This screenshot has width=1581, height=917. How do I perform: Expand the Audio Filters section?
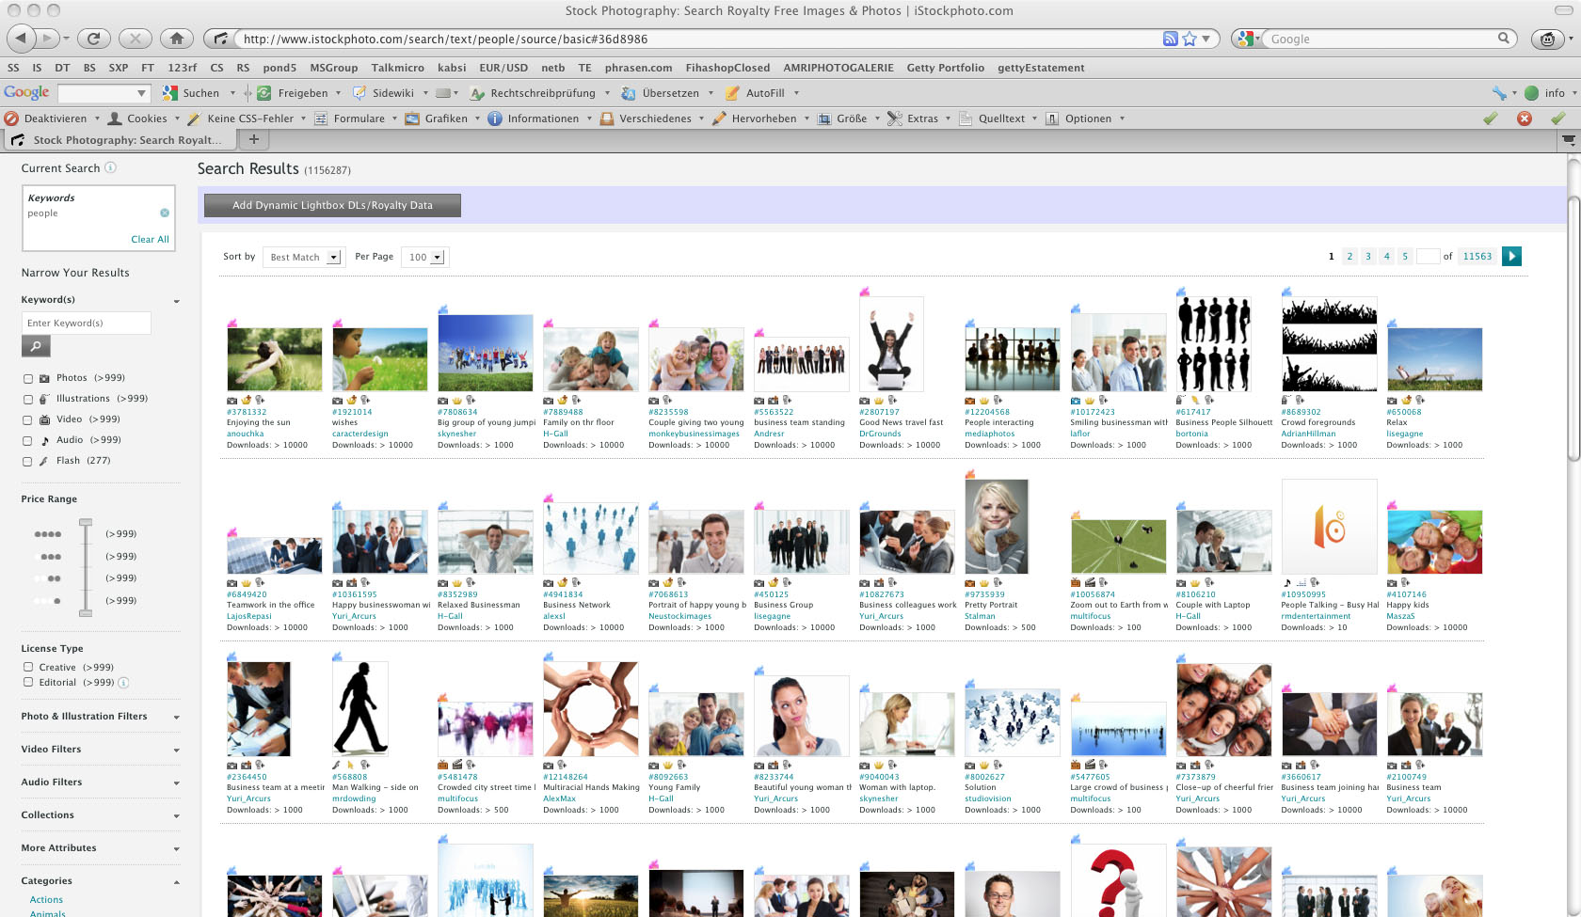pyautogui.click(x=176, y=783)
